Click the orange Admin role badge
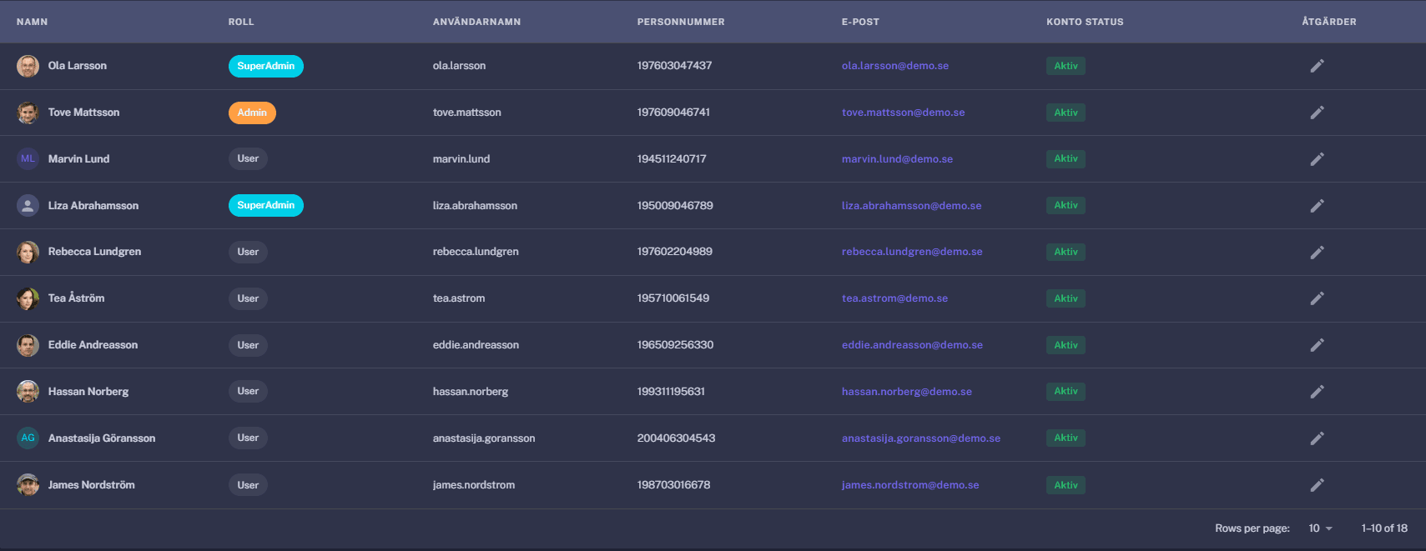This screenshot has width=1426, height=551. pyautogui.click(x=252, y=113)
